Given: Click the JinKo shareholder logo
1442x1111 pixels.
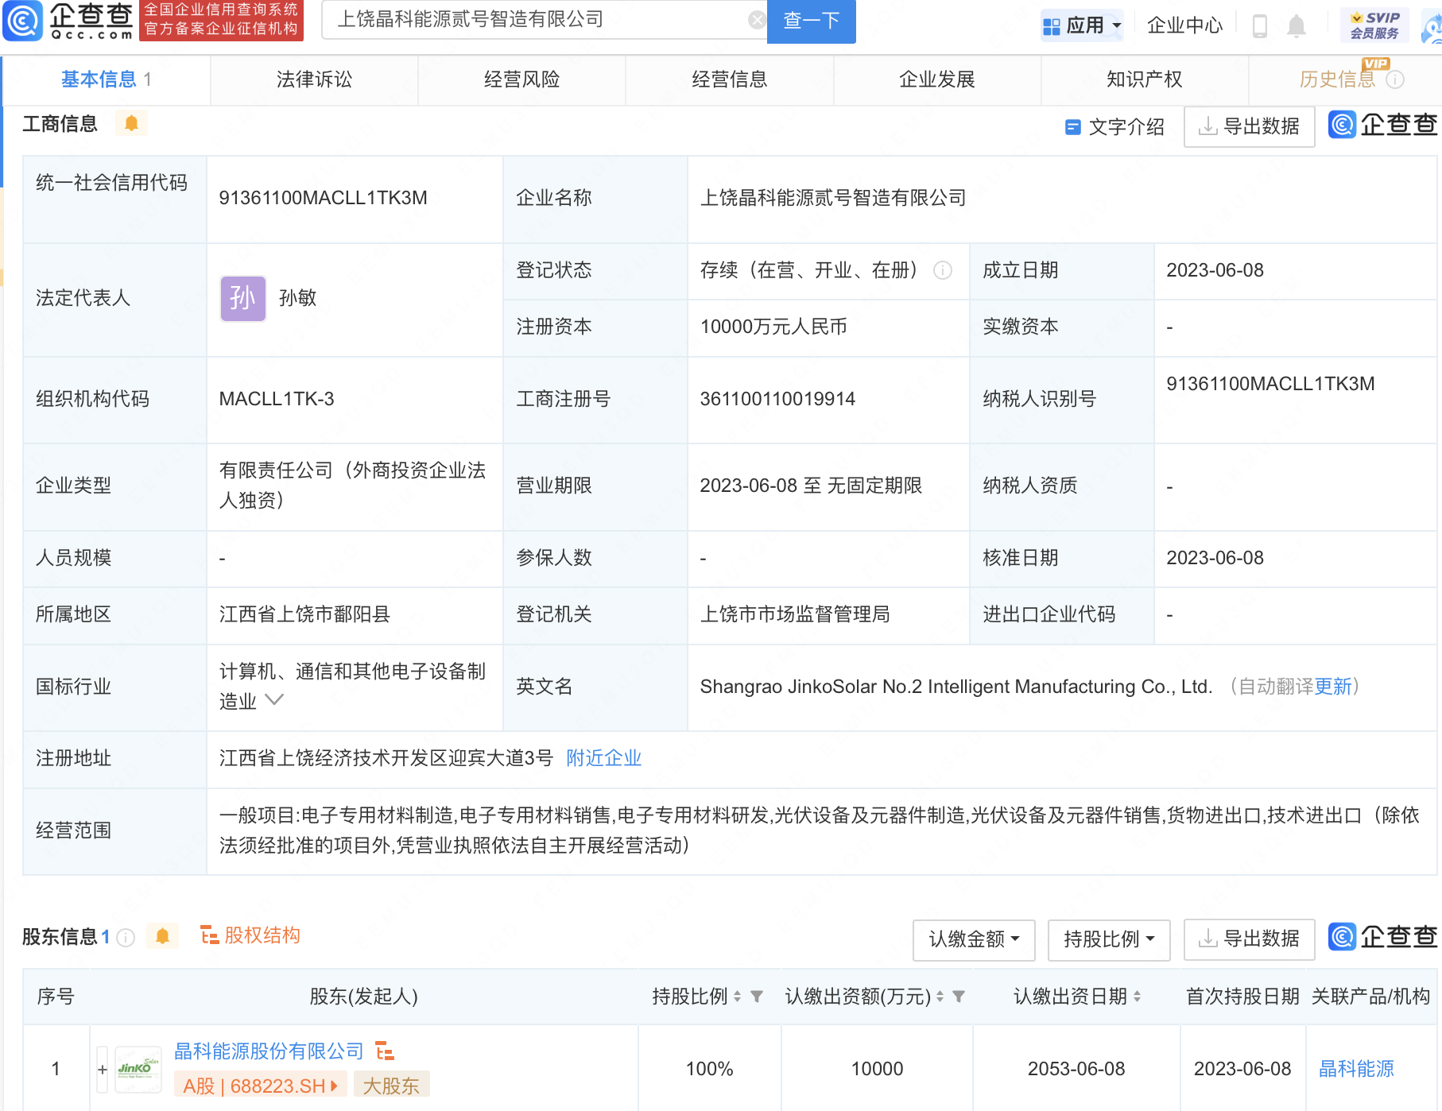Looking at the screenshot, I should pos(138,1070).
